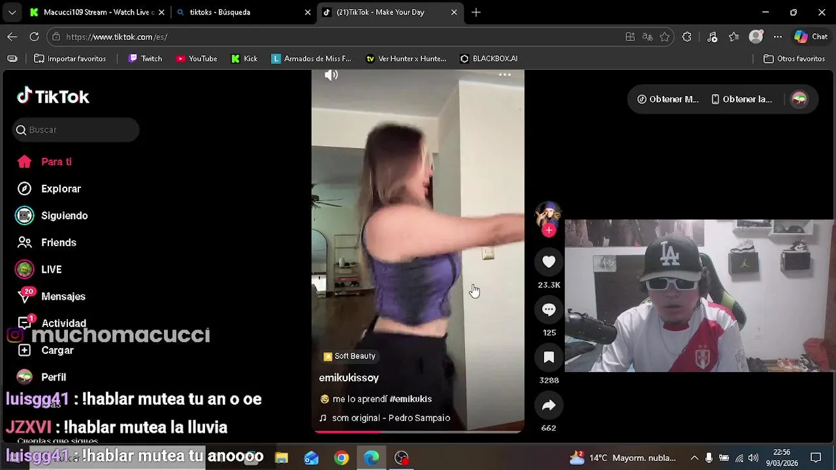Show hidden system tray icons

coord(694,458)
